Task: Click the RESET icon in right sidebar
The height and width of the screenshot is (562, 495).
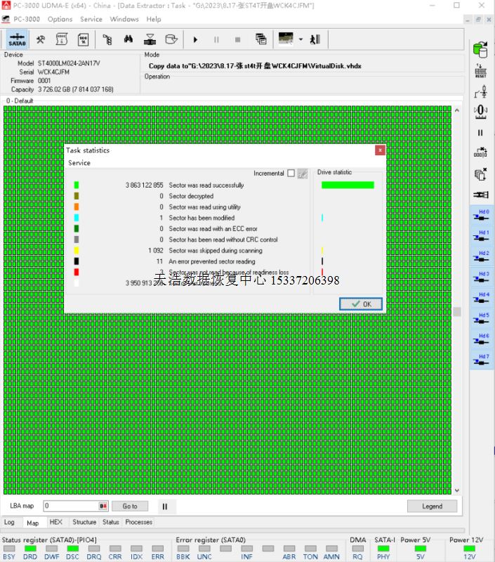Action: [480, 71]
